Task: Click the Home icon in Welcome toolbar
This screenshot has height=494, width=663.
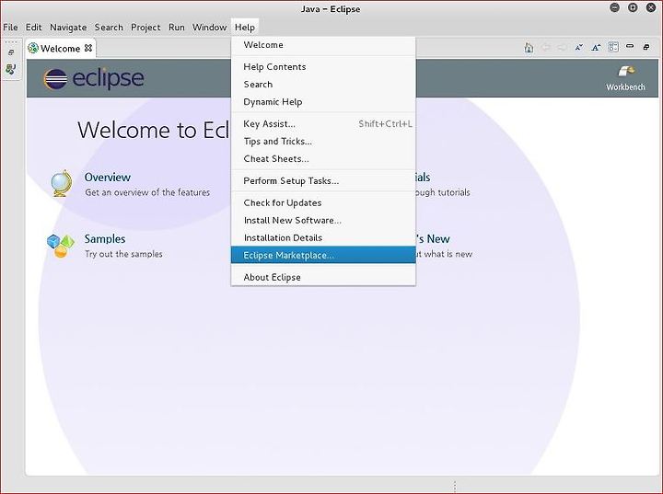Action: [x=529, y=48]
